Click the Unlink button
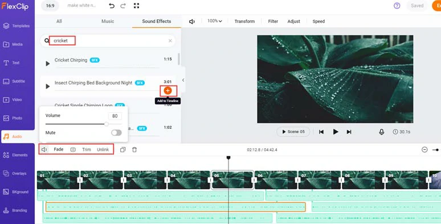This screenshot has height=224, width=441. [103, 150]
